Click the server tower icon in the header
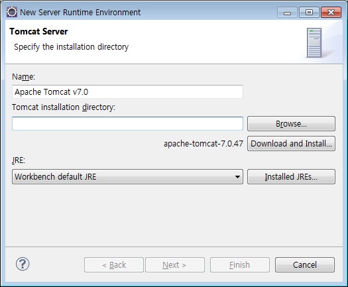Image resolution: width=348 pixels, height=287 pixels. tap(314, 42)
